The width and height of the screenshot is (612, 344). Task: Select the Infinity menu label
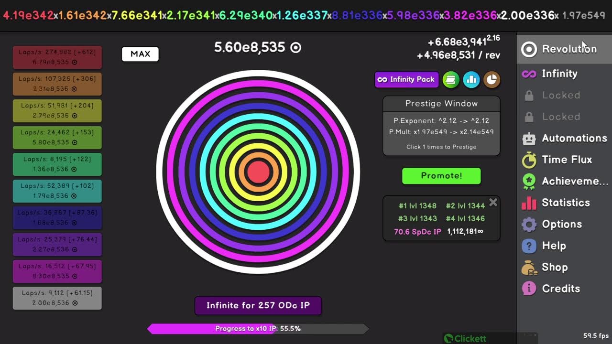pos(559,74)
